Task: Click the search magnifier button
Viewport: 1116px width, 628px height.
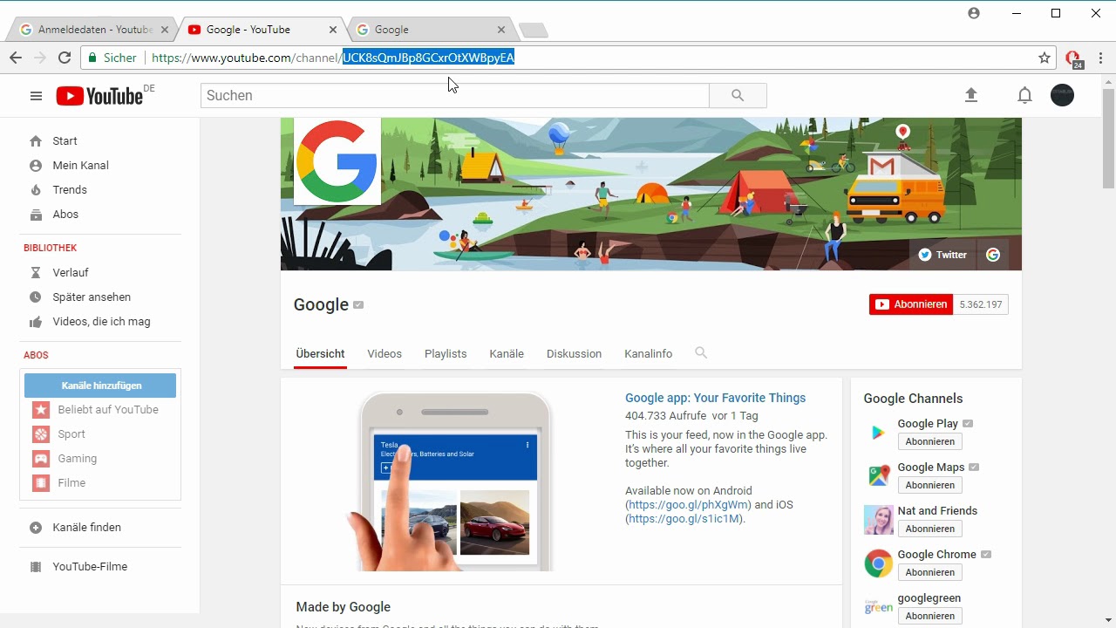Action: 738,95
